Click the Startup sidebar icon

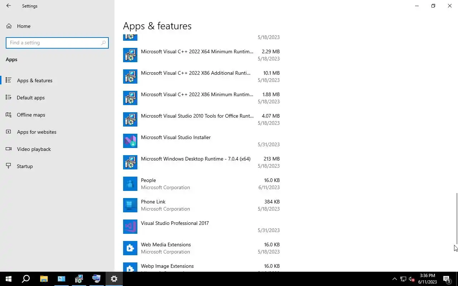pyautogui.click(x=9, y=166)
